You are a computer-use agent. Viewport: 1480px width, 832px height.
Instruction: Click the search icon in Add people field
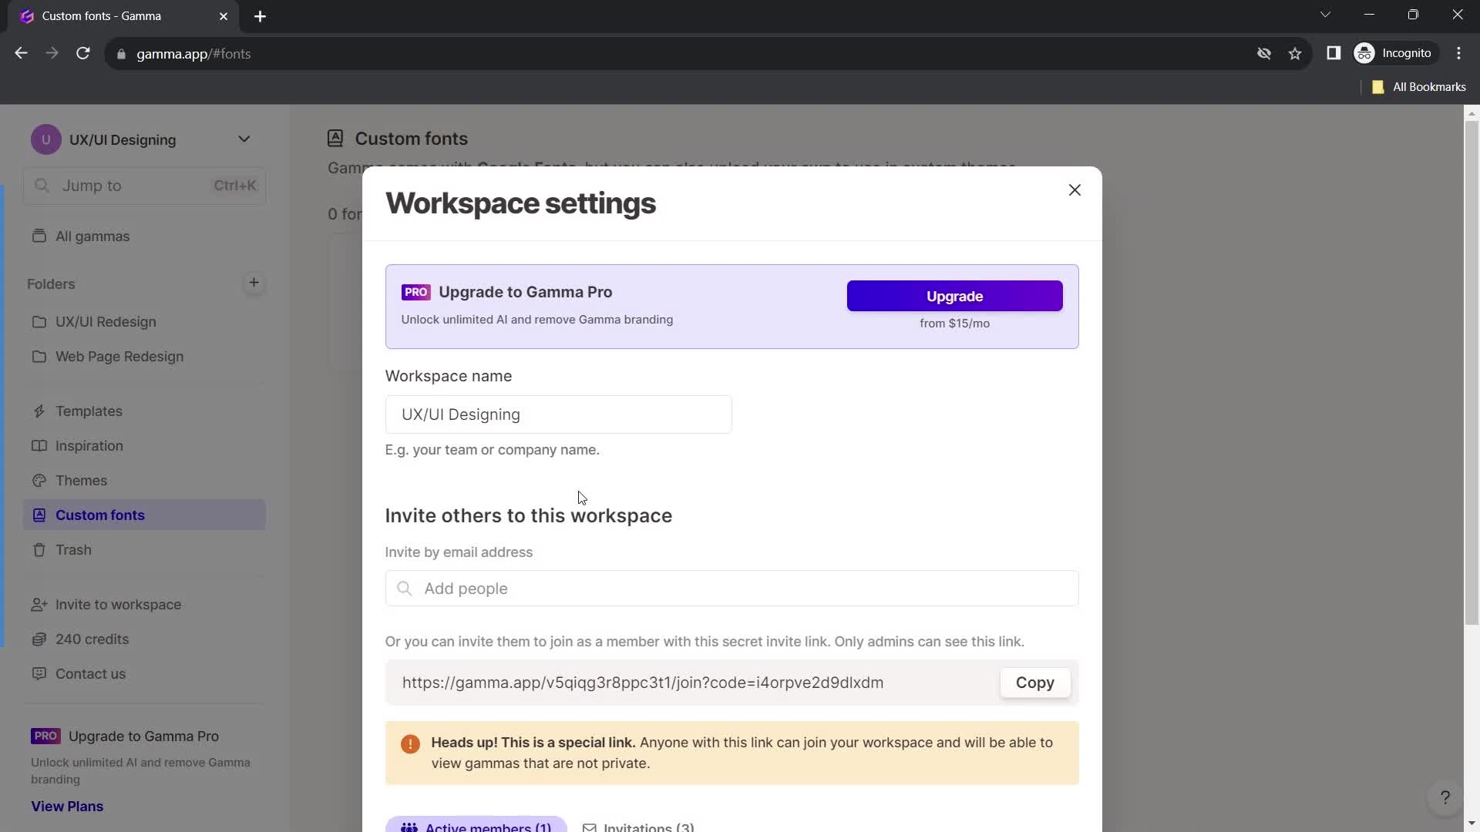click(x=404, y=589)
